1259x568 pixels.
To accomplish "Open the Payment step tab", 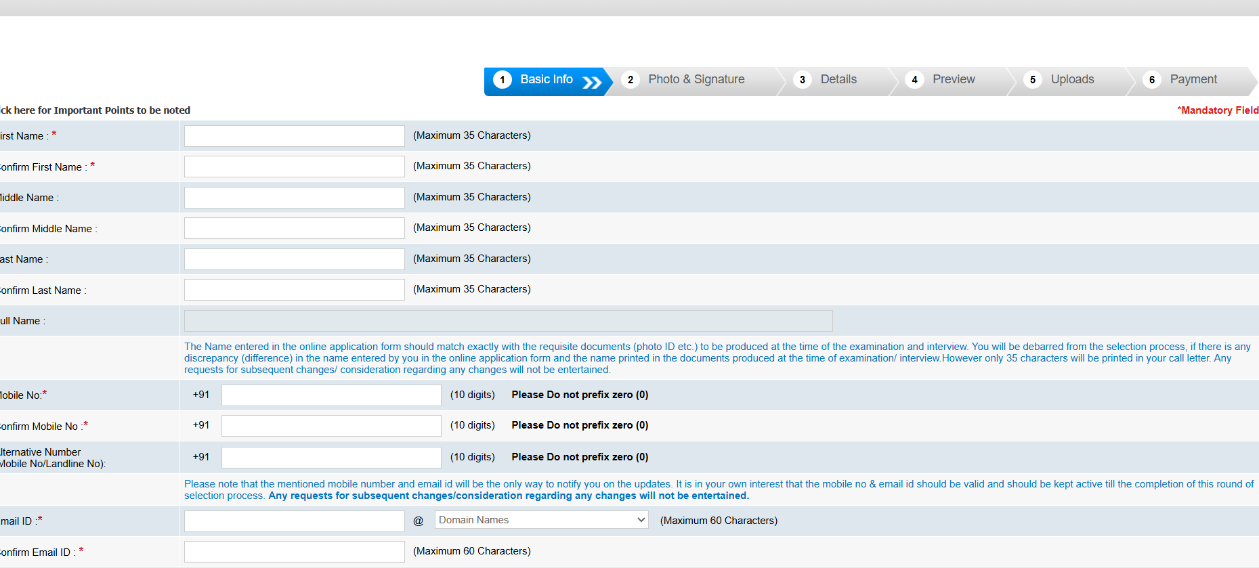I will [1193, 81].
